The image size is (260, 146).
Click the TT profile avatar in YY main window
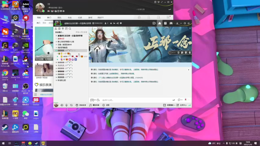[40, 7]
